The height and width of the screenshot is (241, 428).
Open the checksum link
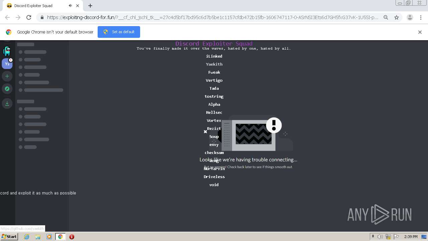point(214,153)
